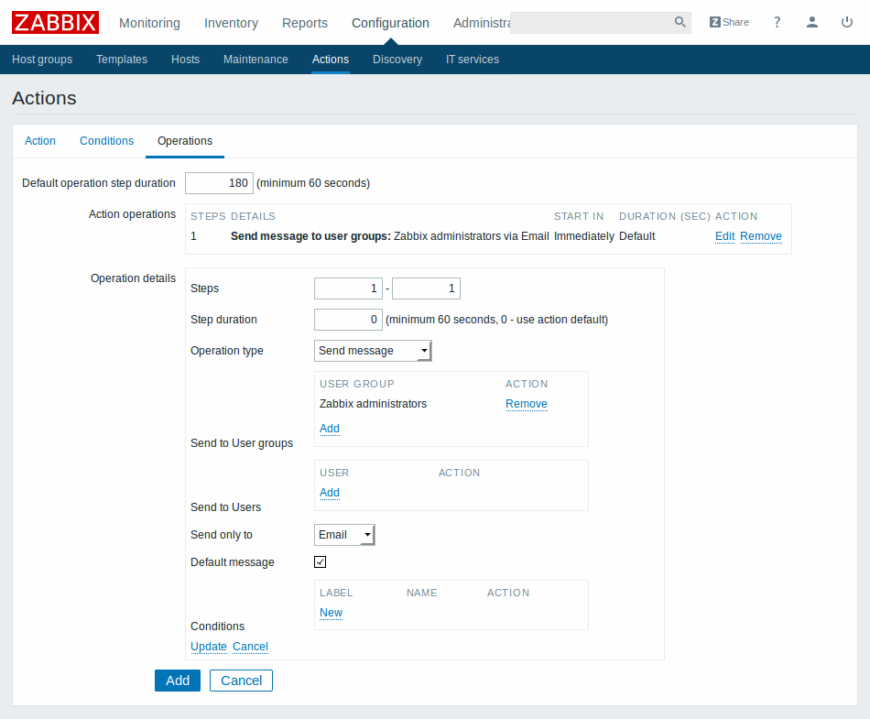The image size is (870, 719).
Task: Open the Zabbix Share link
Action: tap(729, 22)
